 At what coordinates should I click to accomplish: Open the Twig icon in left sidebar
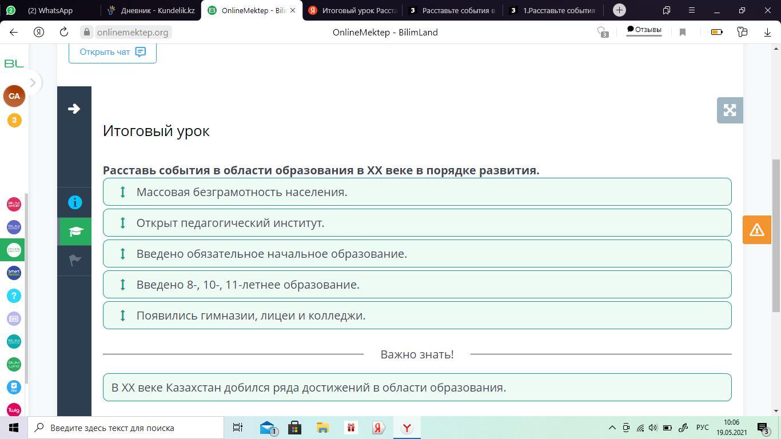coord(14,410)
